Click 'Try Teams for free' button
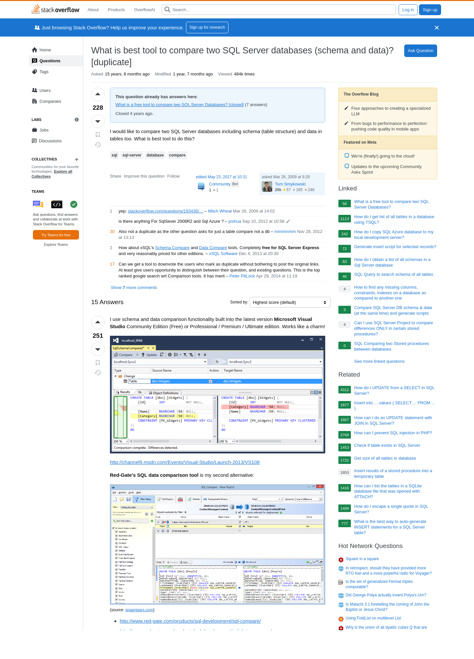 point(56,235)
